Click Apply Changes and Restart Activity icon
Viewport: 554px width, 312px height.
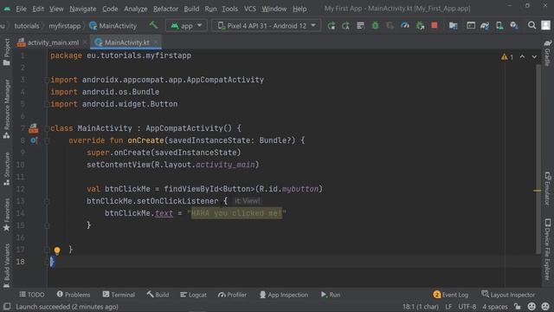tap(345, 25)
